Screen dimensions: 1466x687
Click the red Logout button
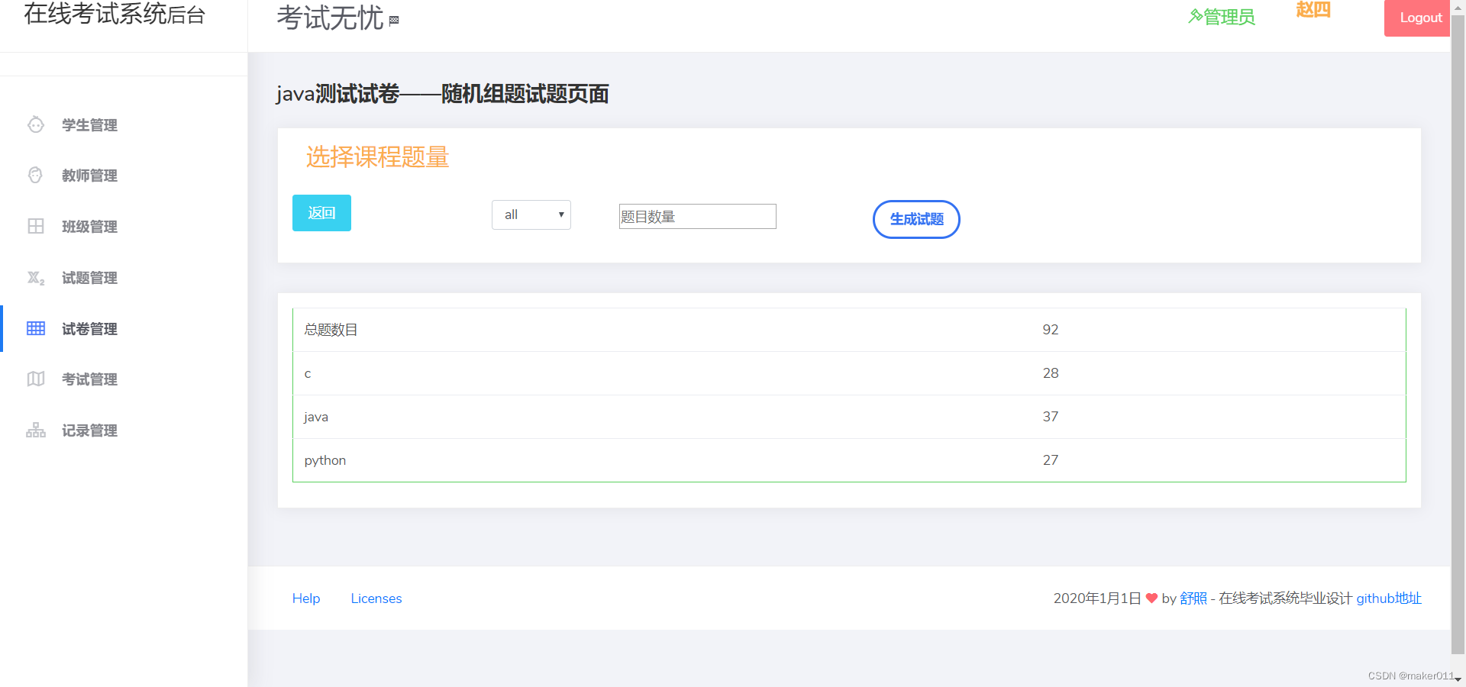click(1419, 17)
